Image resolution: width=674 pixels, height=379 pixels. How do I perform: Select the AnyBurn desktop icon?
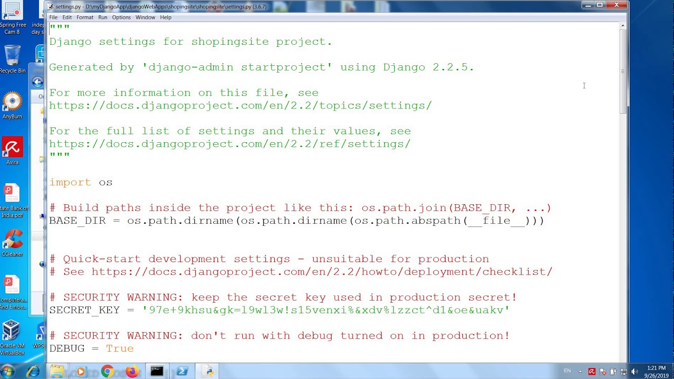tap(13, 105)
